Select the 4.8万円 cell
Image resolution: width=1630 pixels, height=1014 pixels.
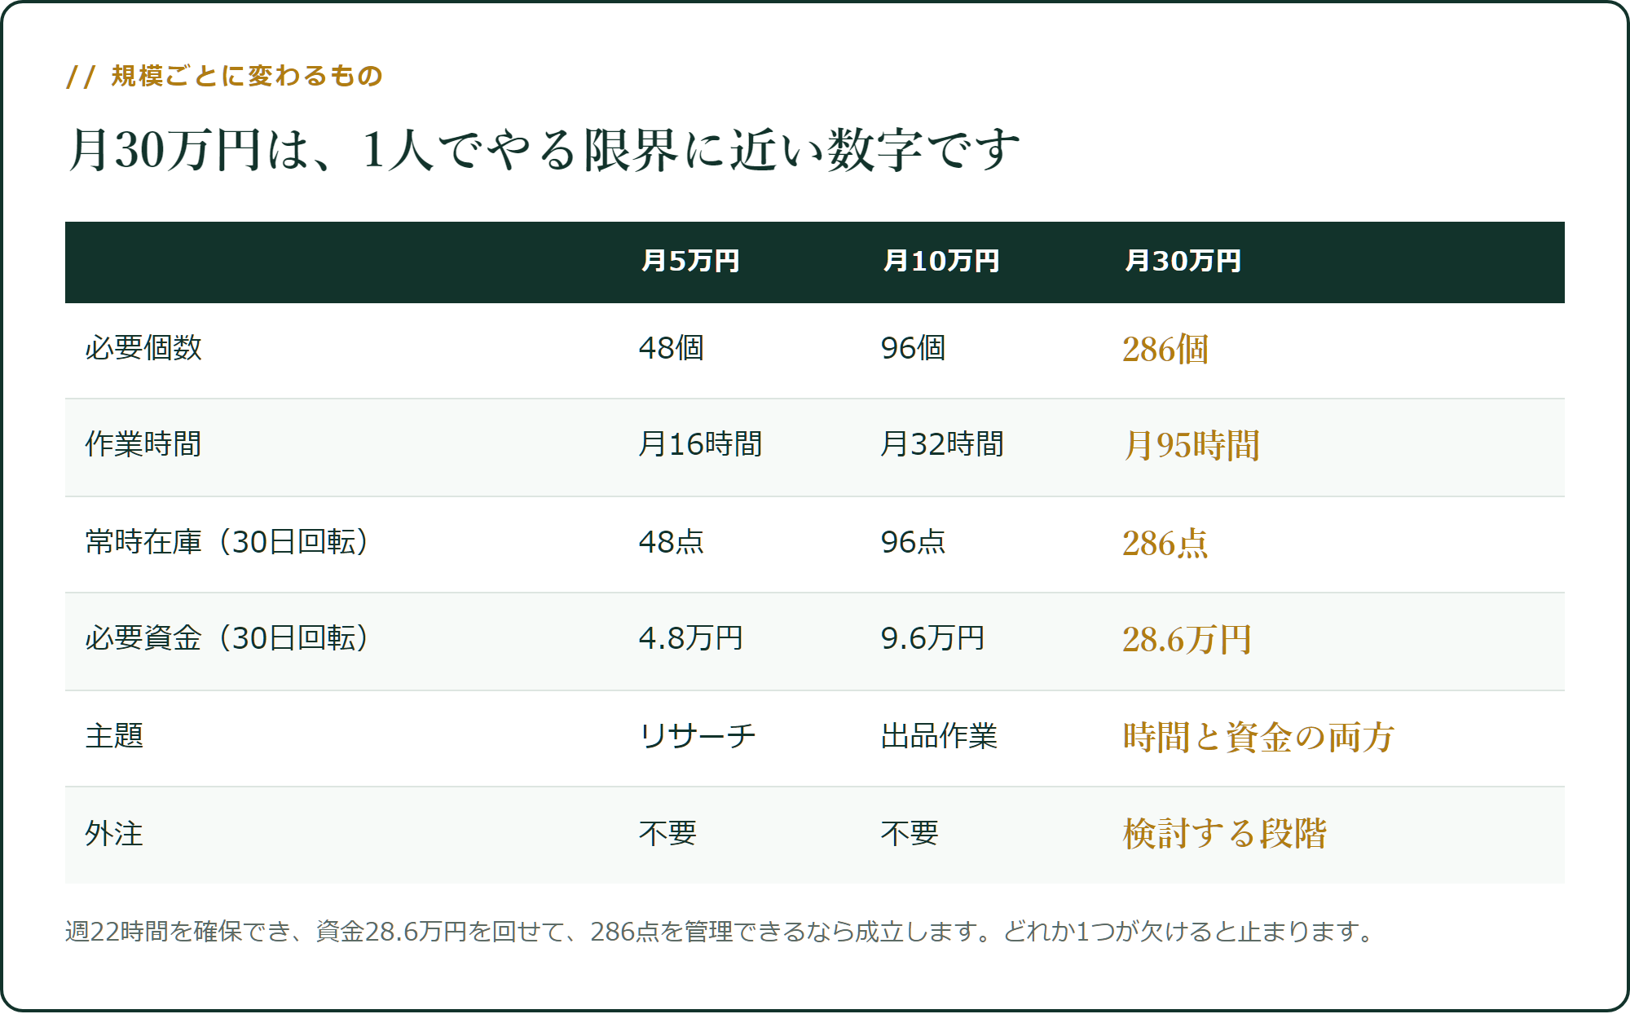pos(690,638)
